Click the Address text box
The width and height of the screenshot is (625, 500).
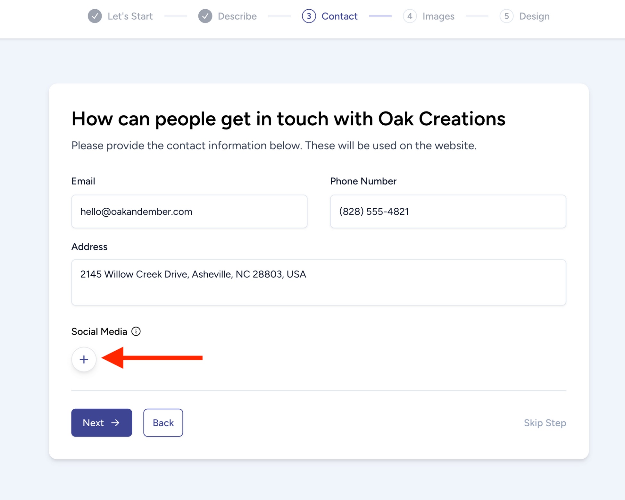[x=319, y=282]
